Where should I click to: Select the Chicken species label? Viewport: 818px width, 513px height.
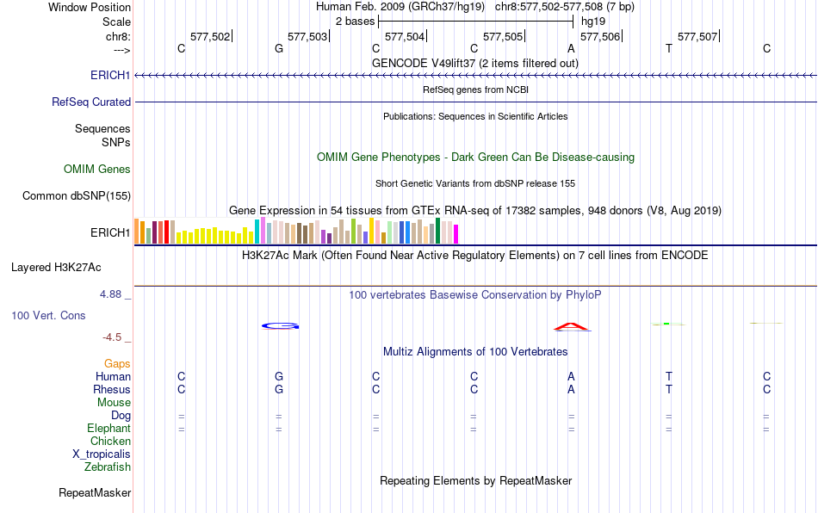coord(110,441)
